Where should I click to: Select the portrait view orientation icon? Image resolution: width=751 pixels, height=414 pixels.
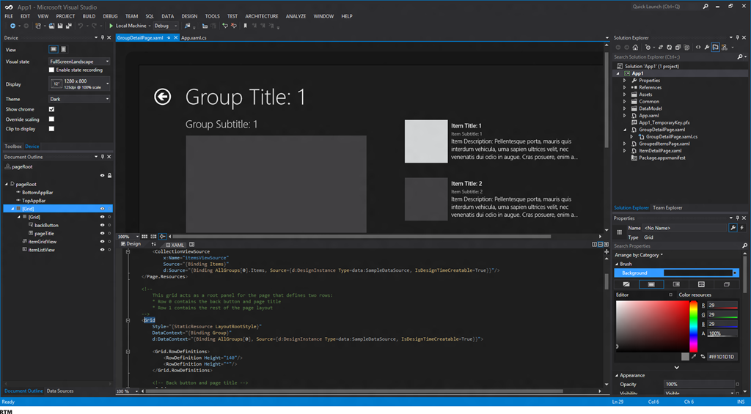63,49
